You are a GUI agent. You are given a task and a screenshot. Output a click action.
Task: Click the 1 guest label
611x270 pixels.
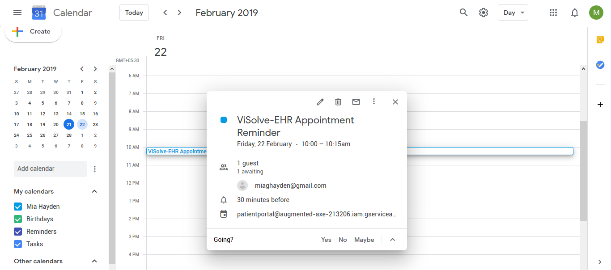tap(248, 163)
